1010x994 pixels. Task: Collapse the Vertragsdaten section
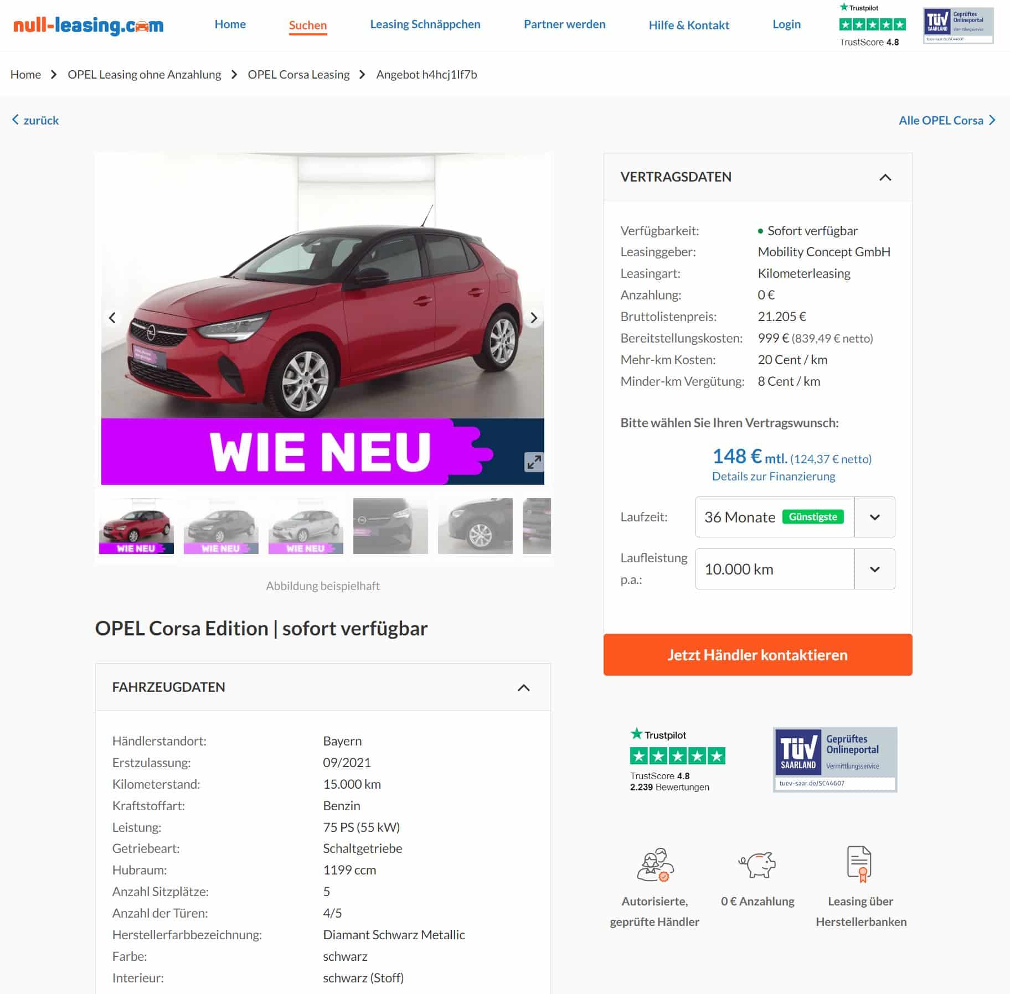coord(885,177)
